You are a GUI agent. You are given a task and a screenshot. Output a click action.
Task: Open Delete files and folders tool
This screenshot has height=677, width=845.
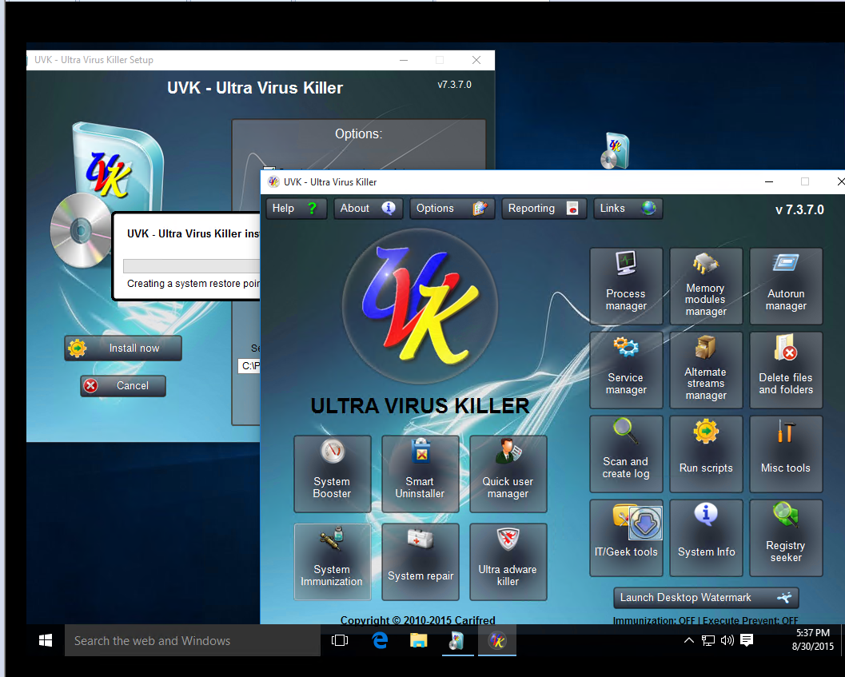(786, 370)
